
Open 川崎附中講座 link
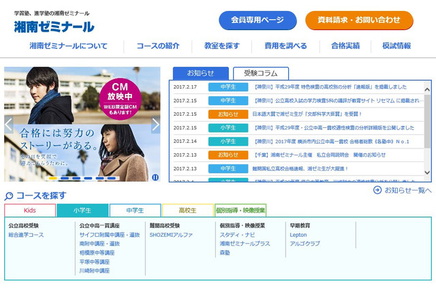[95, 270]
